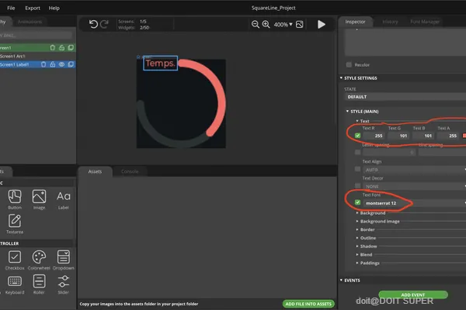The height and width of the screenshot is (310, 466).
Task: Open the montserrat 12 font dropdown
Action: [414, 203]
